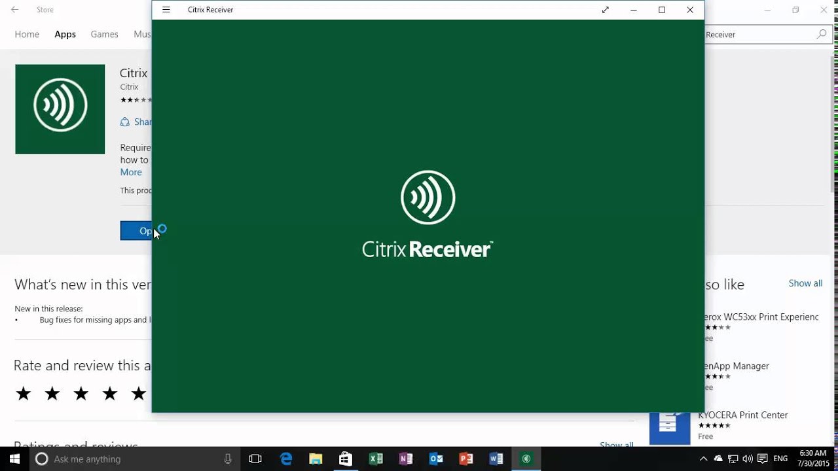Launch Outlook from the taskbar
838x471 pixels.
(x=436, y=459)
